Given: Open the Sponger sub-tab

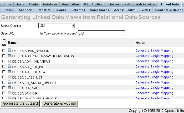Looking at the screenshot, I should click(x=25, y=10).
